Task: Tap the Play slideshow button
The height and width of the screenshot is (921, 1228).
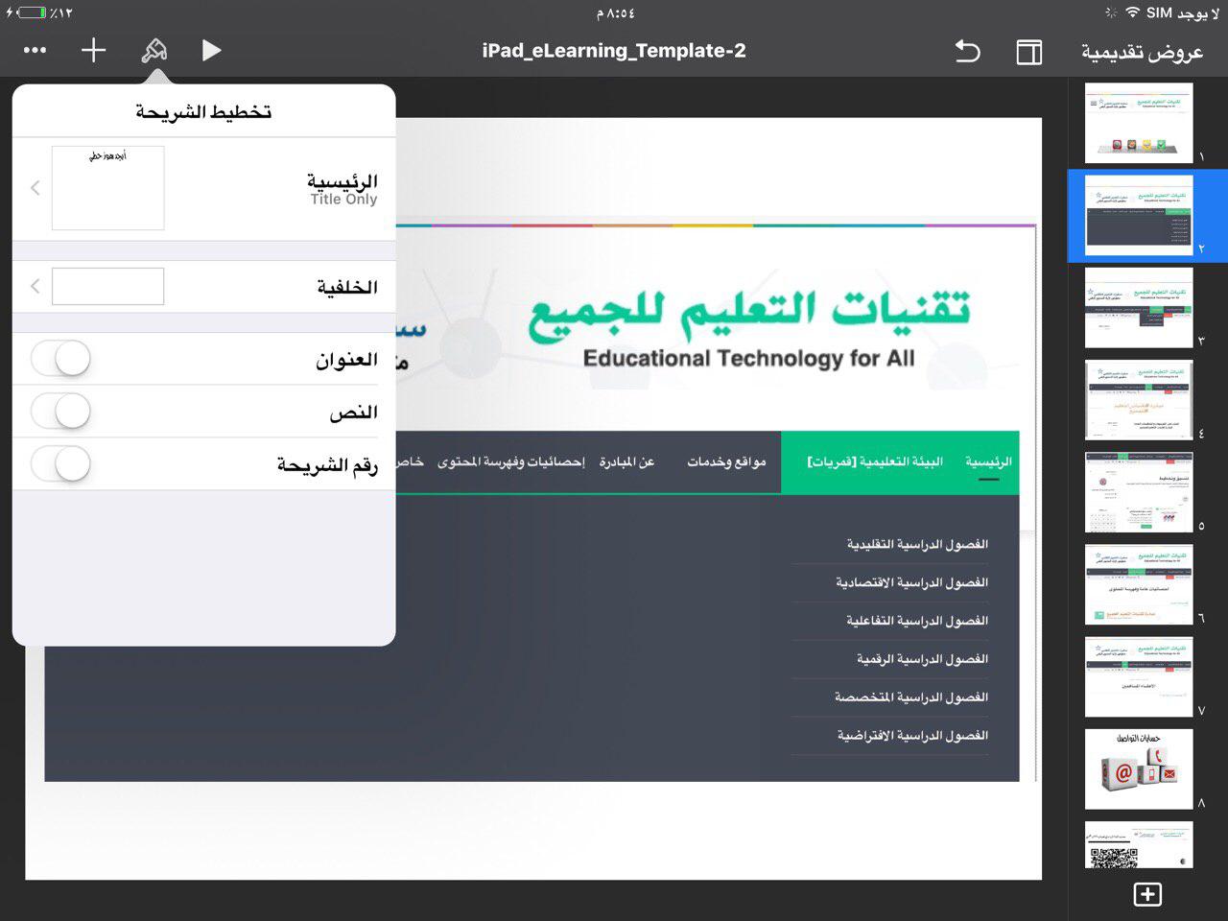Action: [x=211, y=51]
